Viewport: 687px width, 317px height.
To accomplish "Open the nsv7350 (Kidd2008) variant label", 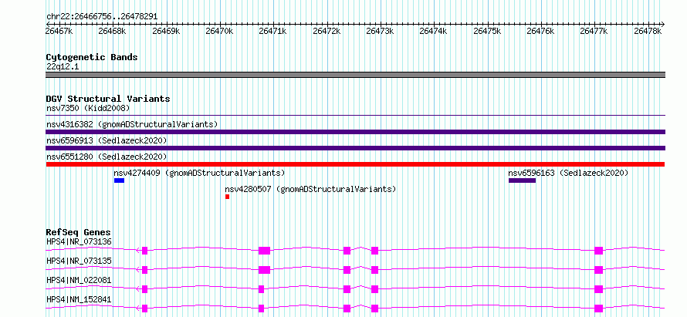I will coord(88,108).
